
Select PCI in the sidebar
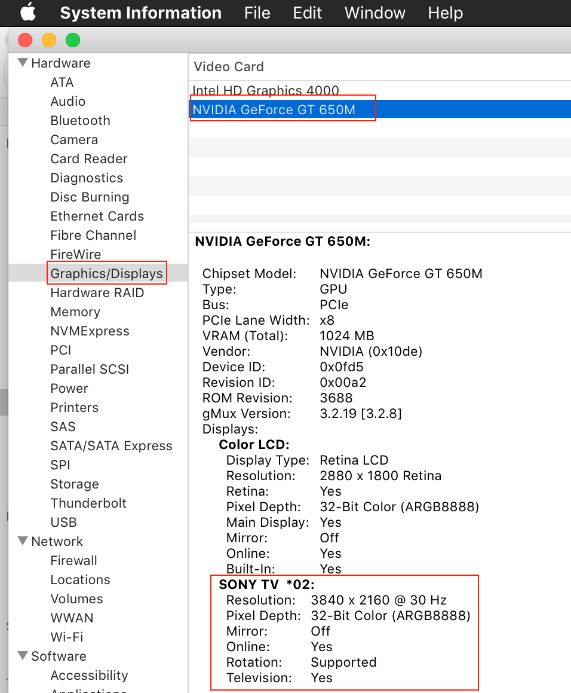coord(60,350)
